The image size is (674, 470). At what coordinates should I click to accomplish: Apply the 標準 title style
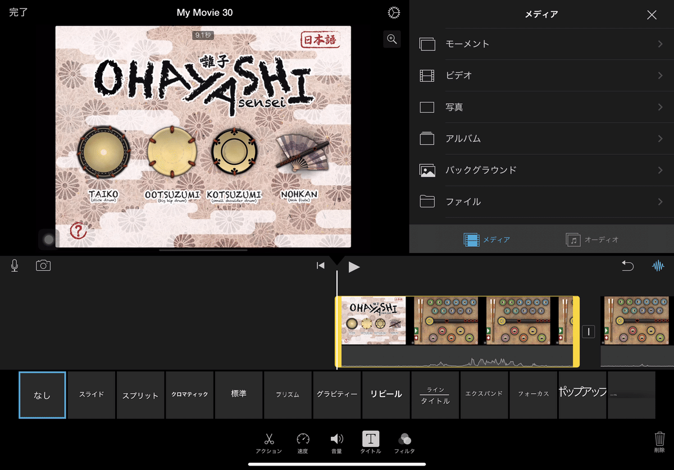[x=239, y=395]
